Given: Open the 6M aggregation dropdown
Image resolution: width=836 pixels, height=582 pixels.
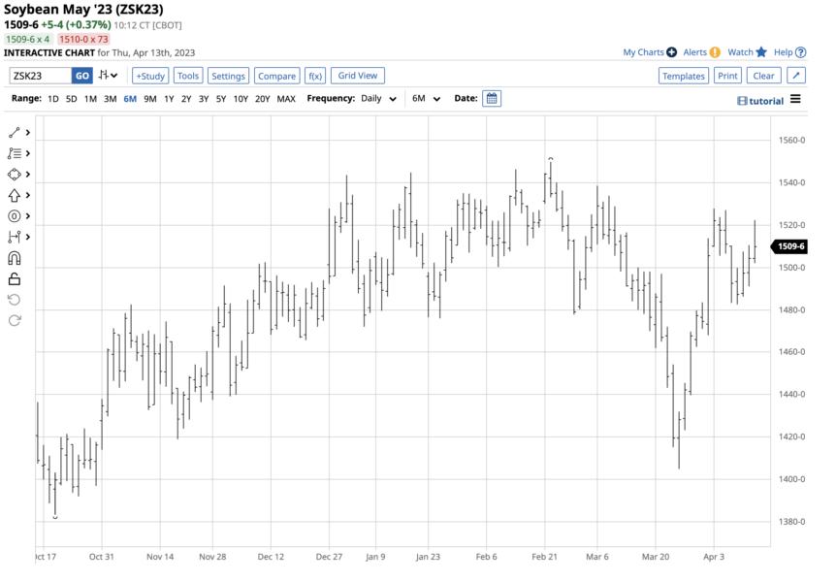Looking at the screenshot, I should pos(427,98).
